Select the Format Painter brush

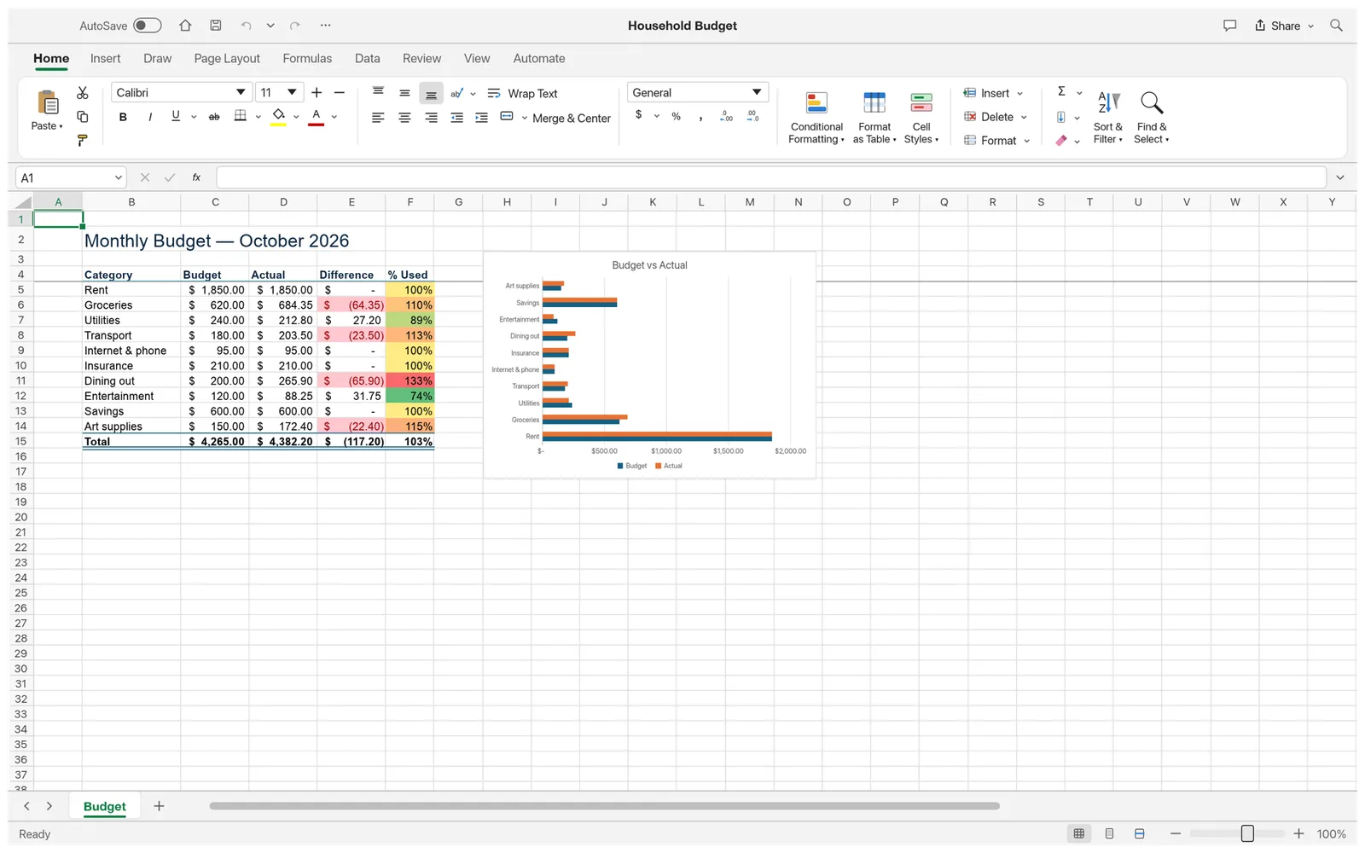[x=82, y=141]
